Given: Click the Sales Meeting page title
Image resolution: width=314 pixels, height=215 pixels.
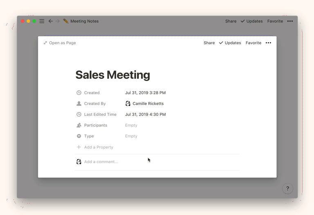Looking at the screenshot, I should coord(112,75).
